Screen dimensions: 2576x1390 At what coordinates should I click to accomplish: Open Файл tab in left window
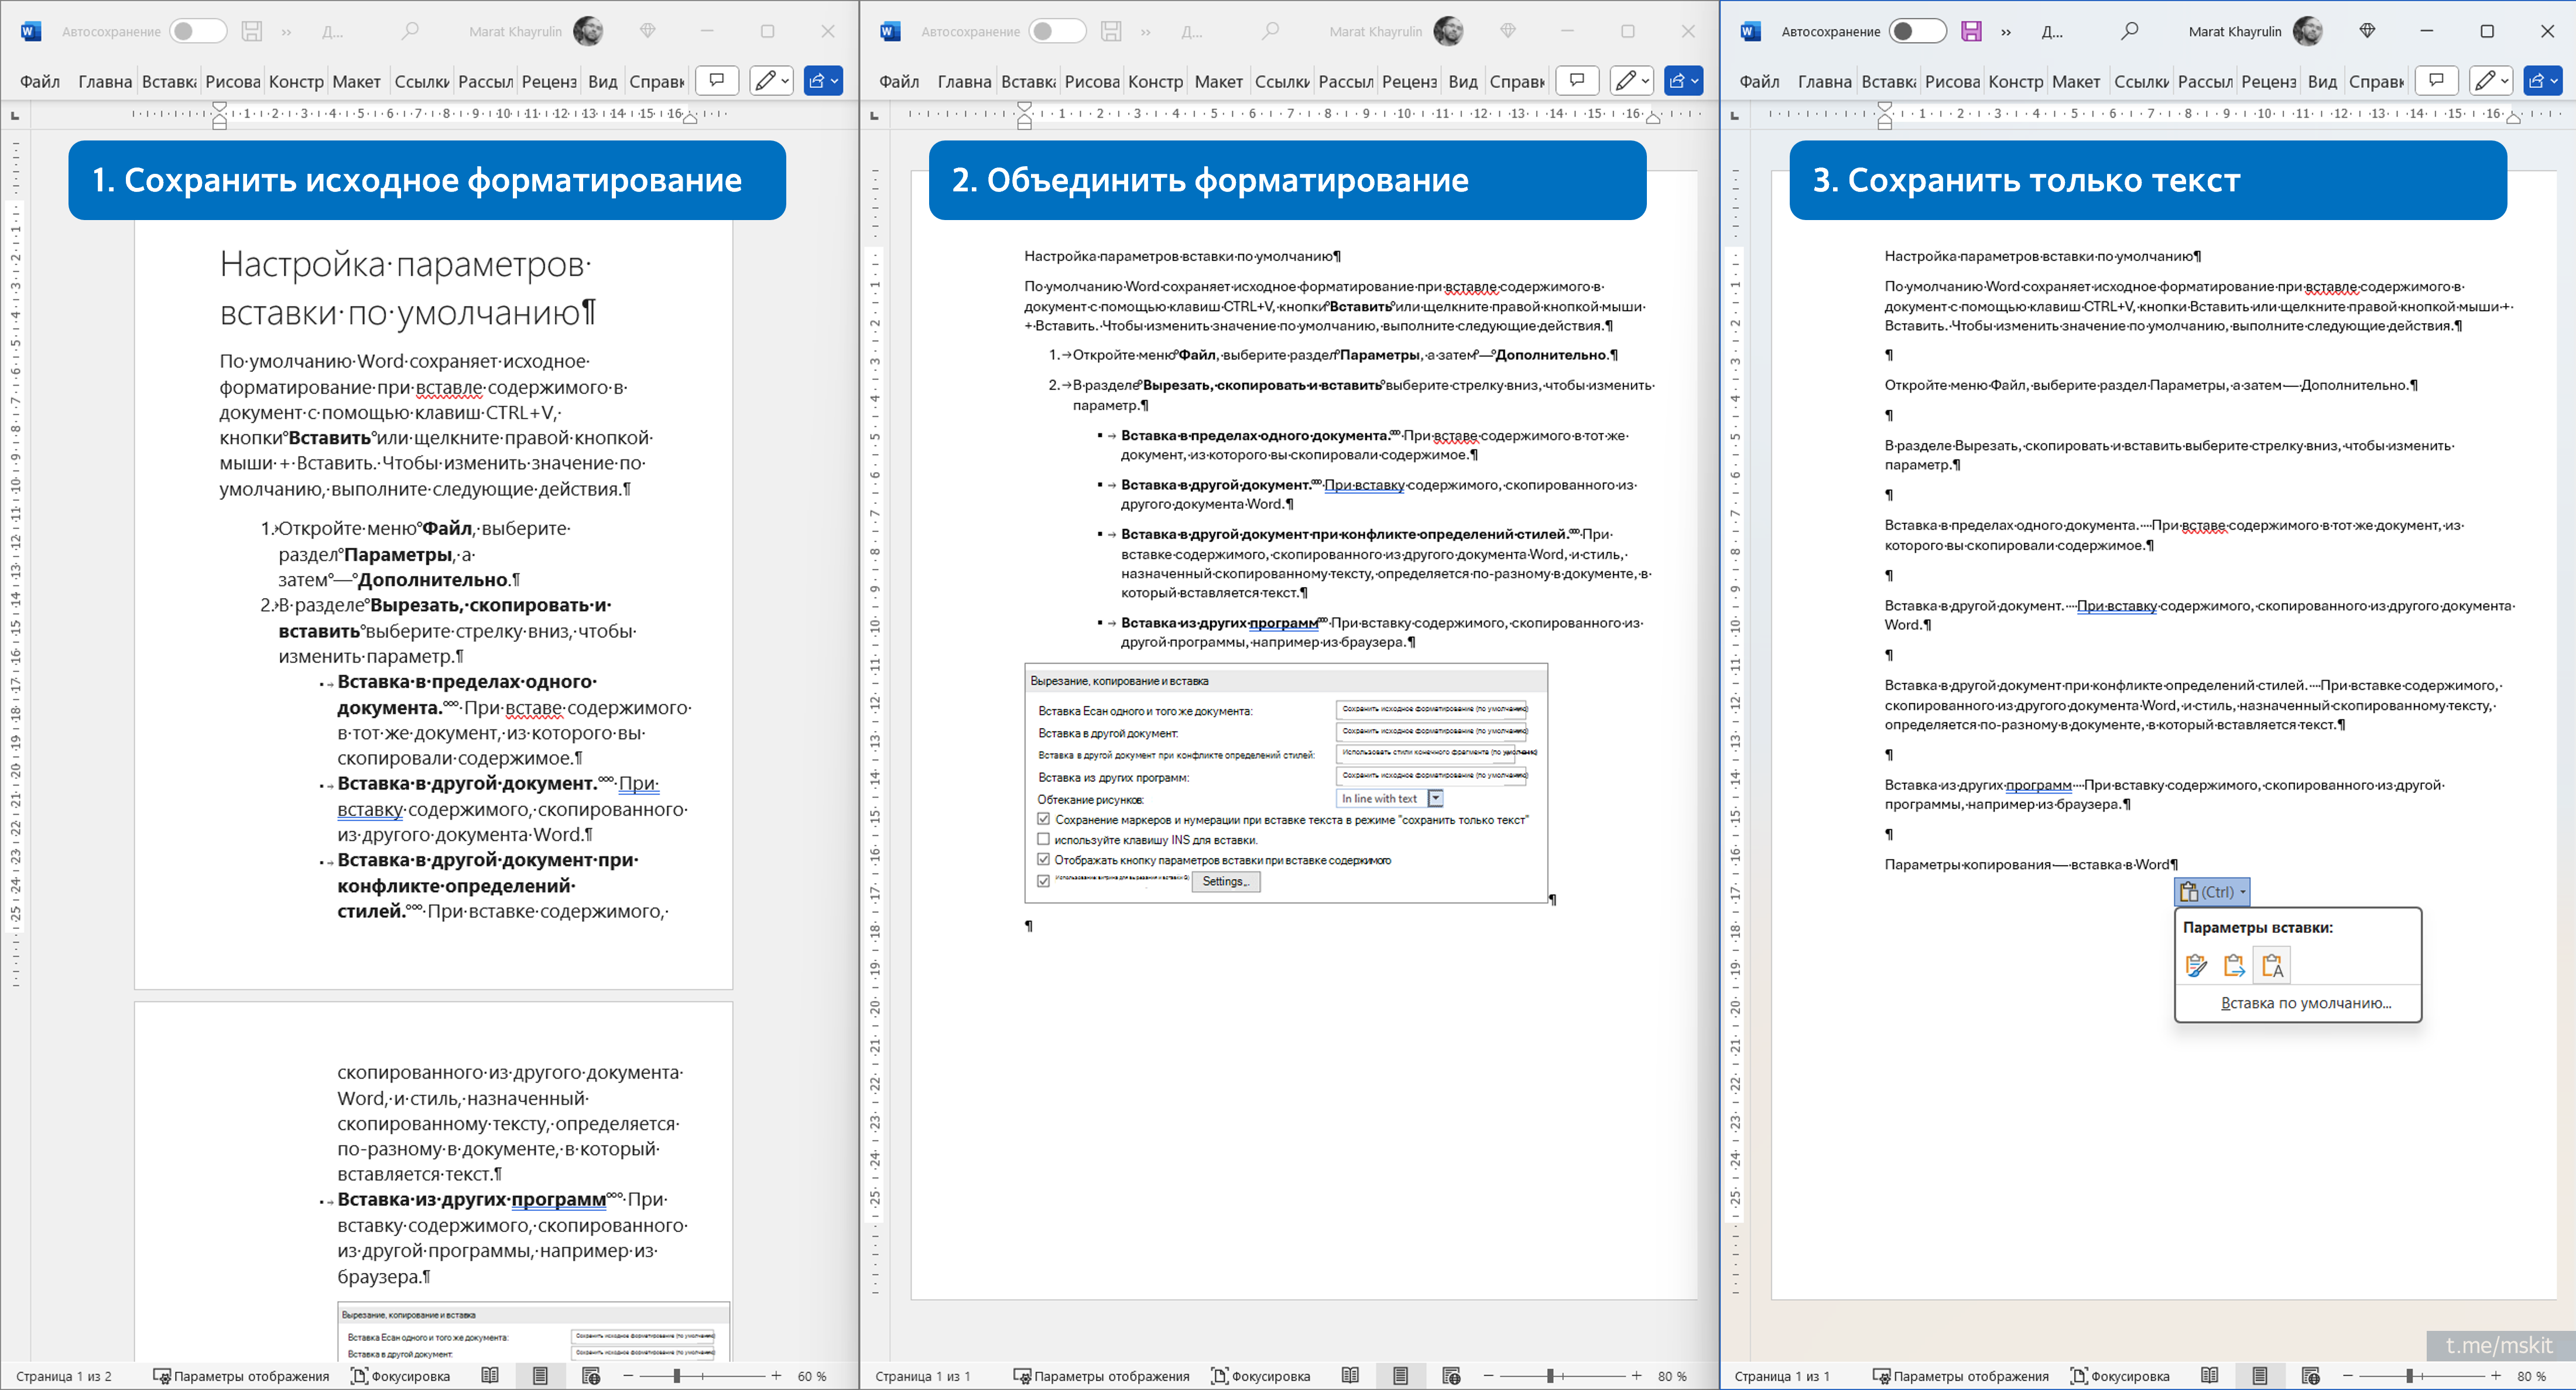click(x=40, y=81)
